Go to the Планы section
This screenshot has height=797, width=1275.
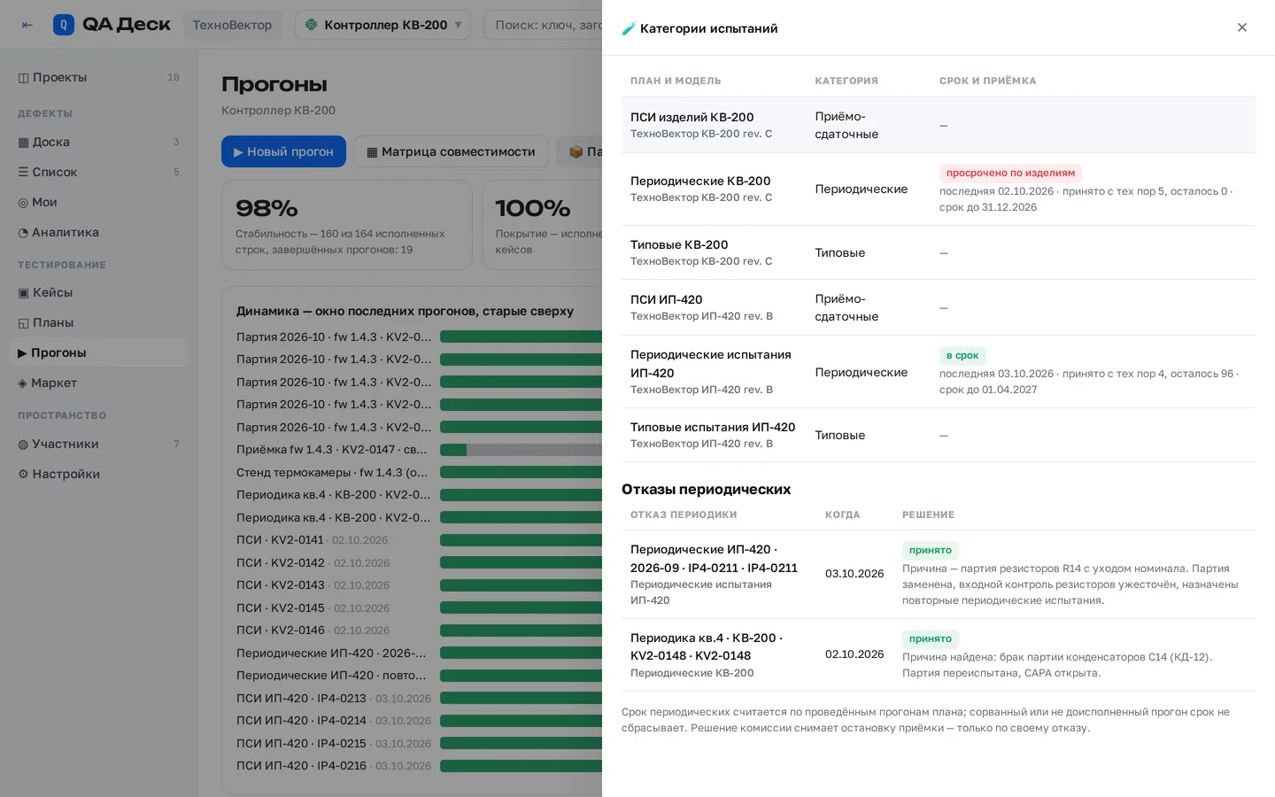point(99,323)
